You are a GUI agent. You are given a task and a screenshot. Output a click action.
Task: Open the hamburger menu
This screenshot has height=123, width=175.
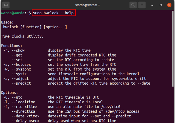(x=142, y=5)
